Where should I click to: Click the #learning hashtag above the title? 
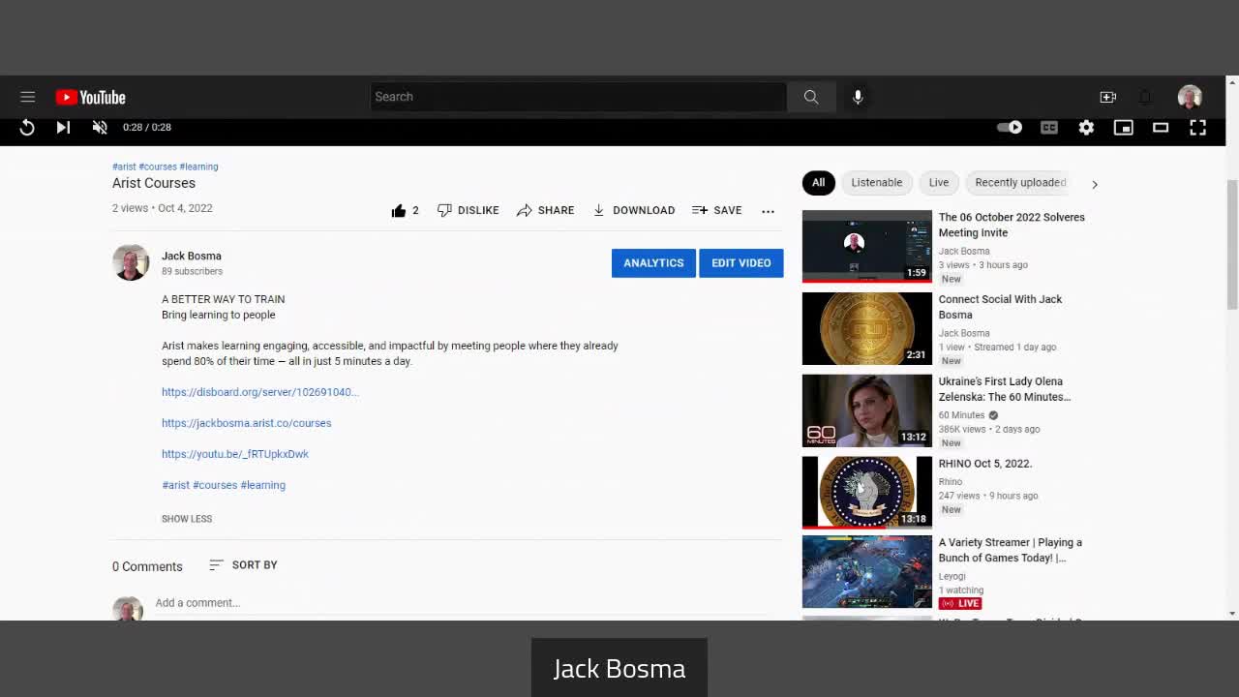point(198,167)
